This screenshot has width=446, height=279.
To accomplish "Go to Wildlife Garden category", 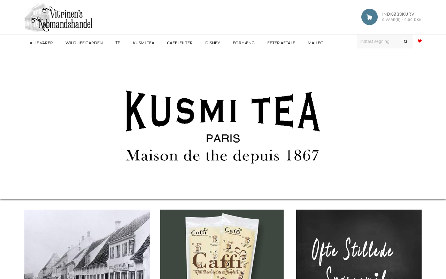I will [x=84, y=43].
